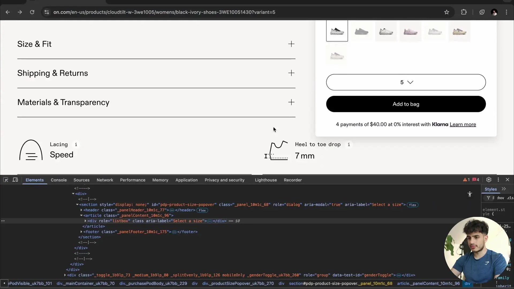The image size is (514, 289).
Task: Switch to the Elements tab
Action: coord(35,180)
